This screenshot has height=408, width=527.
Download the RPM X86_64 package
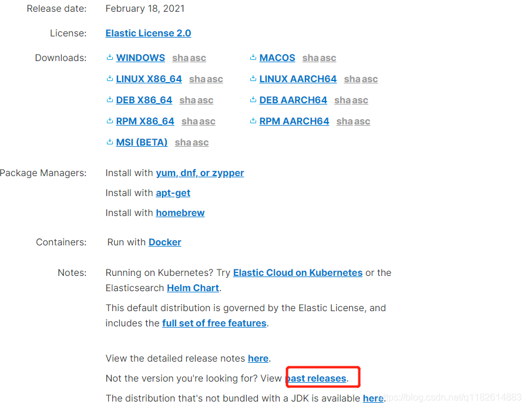point(145,121)
